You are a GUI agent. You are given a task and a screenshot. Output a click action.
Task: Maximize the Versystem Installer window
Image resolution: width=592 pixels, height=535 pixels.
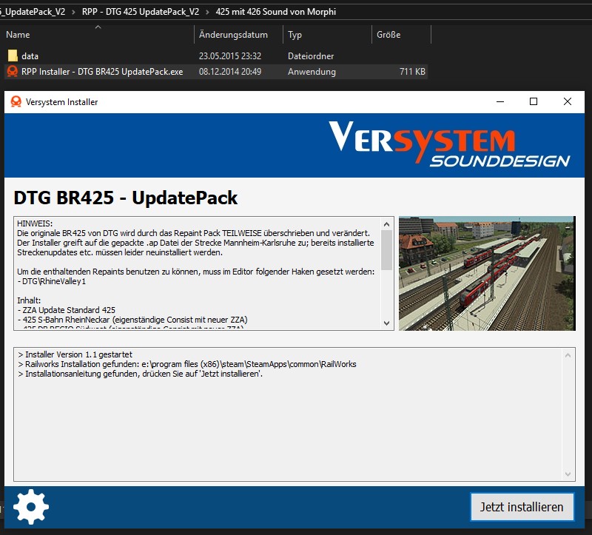[x=534, y=101]
